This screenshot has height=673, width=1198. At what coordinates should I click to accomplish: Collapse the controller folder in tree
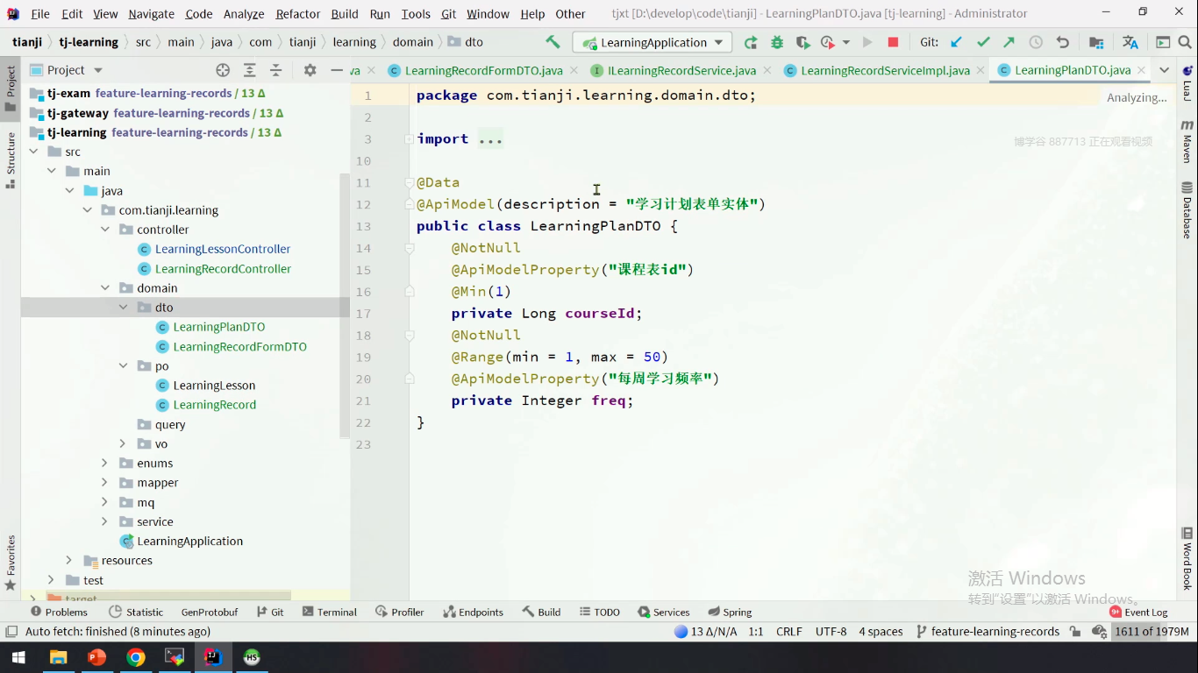click(x=105, y=230)
